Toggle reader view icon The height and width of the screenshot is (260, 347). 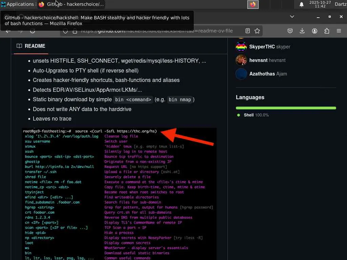[x=248, y=31]
